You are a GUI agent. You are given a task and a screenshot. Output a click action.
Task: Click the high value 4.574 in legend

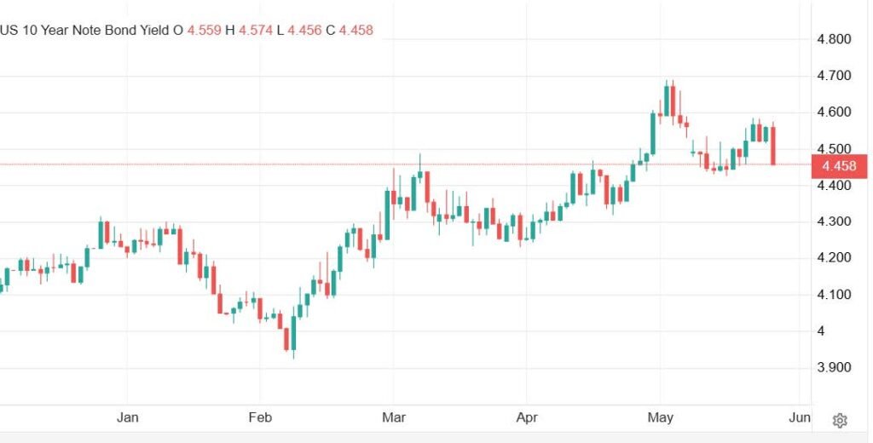coord(256,30)
